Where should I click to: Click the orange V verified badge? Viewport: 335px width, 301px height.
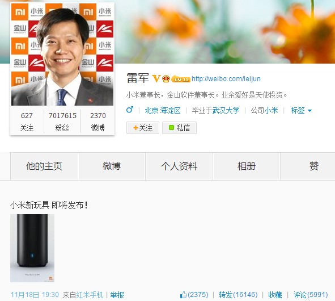(156, 78)
